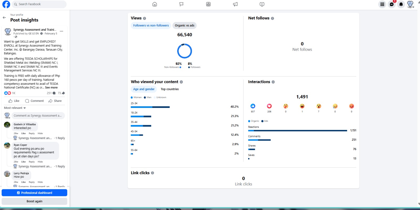Image resolution: width=420 pixels, height=210 pixels.
Task: Click the Reactions bar in Interactions
Action: pos(298,130)
